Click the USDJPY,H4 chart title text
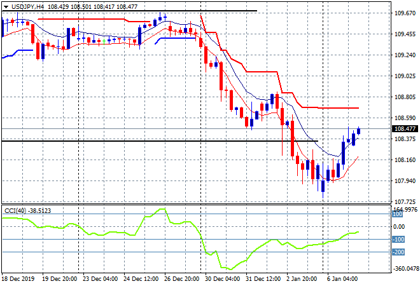 [27, 7]
